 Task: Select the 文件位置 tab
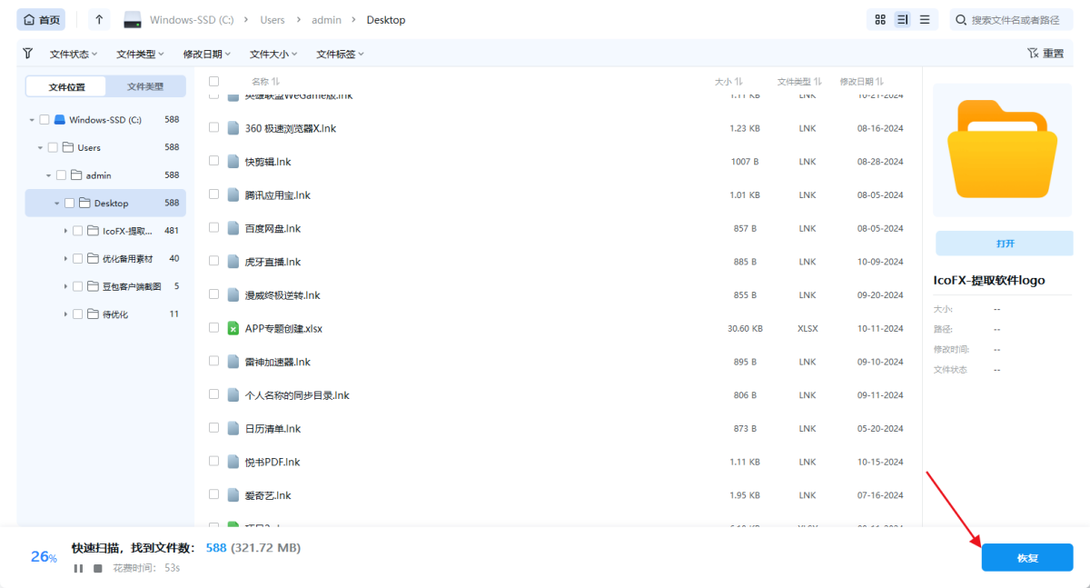(67, 86)
